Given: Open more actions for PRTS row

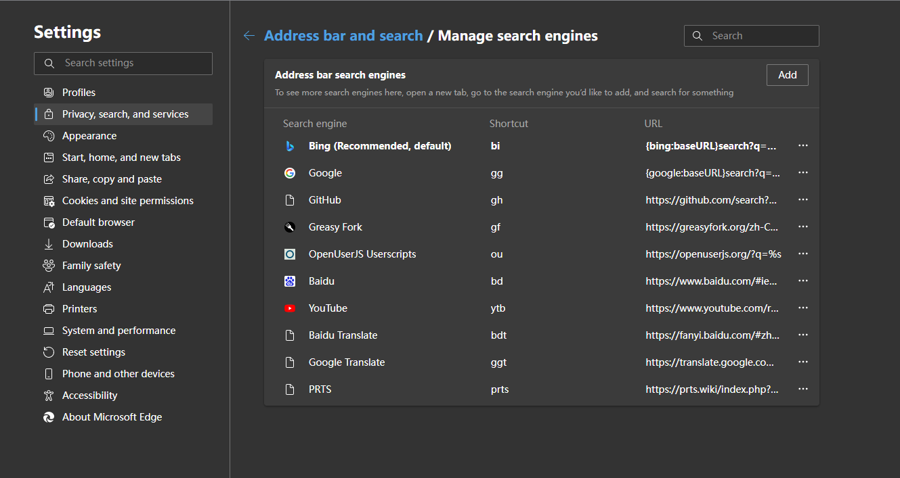Looking at the screenshot, I should pyautogui.click(x=803, y=389).
